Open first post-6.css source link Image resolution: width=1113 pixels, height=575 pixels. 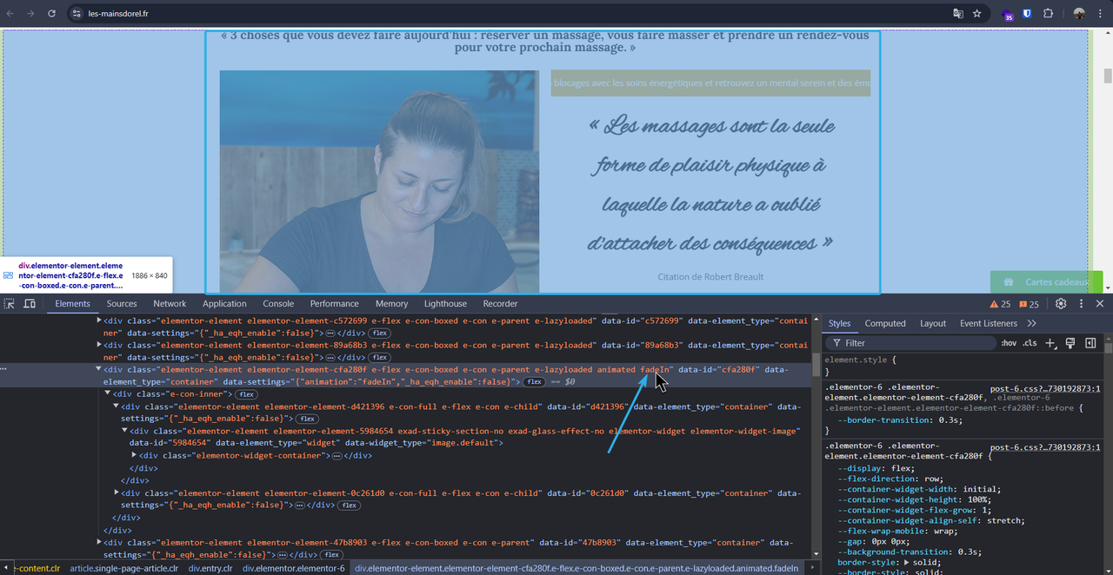pyautogui.click(x=1045, y=389)
